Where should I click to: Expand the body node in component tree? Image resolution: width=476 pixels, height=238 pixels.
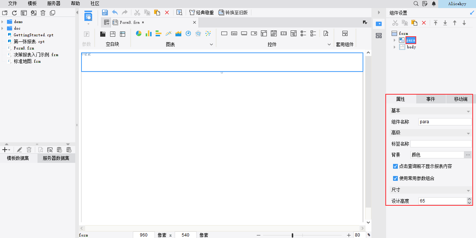pyautogui.click(x=395, y=47)
